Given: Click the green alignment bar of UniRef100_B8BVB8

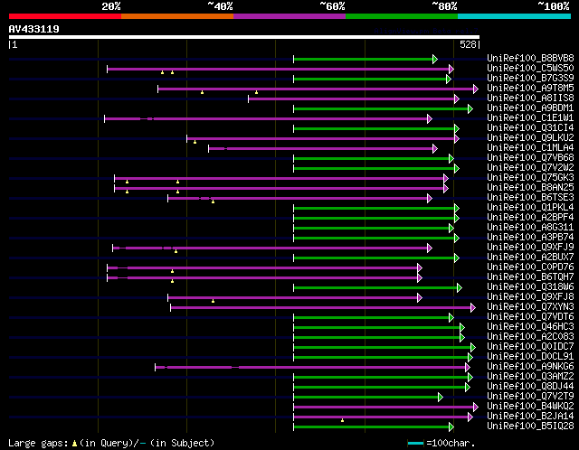Looking at the screenshot, I should pos(364,59).
